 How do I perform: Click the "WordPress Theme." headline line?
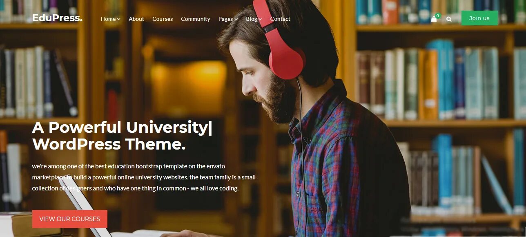(109, 144)
